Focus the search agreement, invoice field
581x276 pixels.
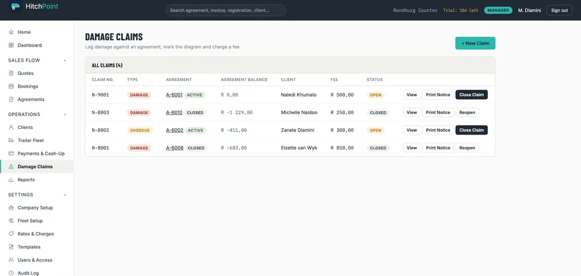click(226, 10)
